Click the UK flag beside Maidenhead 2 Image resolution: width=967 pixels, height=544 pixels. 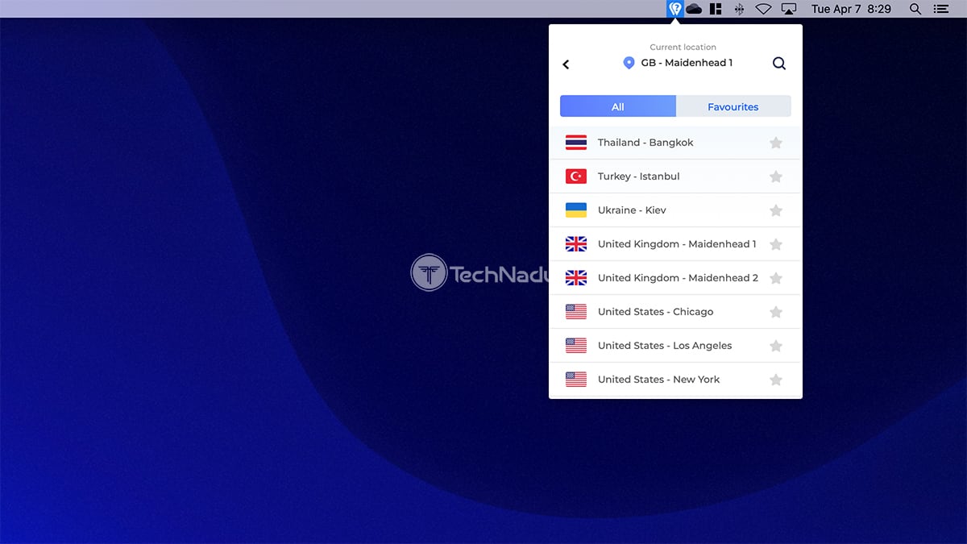[x=576, y=278]
